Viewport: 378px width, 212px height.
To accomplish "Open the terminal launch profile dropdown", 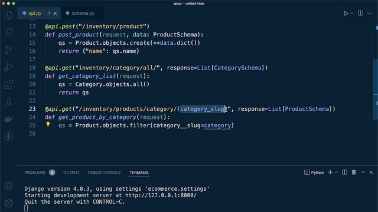I will click(336, 173).
